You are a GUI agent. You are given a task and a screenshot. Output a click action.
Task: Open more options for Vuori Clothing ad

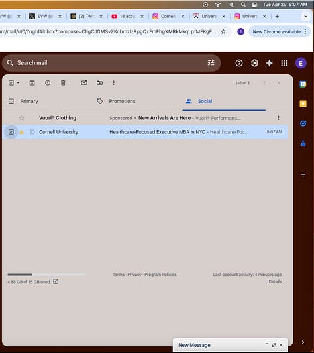tap(278, 118)
